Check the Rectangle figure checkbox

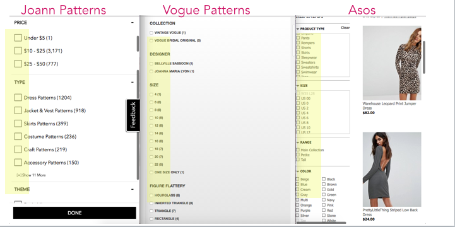tap(151, 219)
